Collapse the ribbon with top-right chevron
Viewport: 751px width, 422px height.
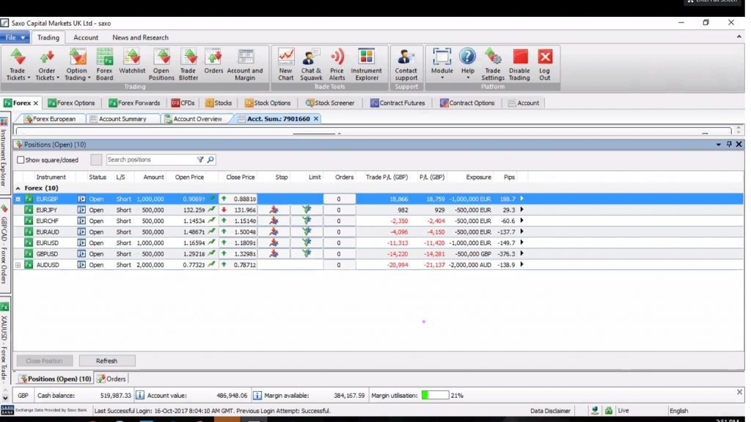click(739, 37)
